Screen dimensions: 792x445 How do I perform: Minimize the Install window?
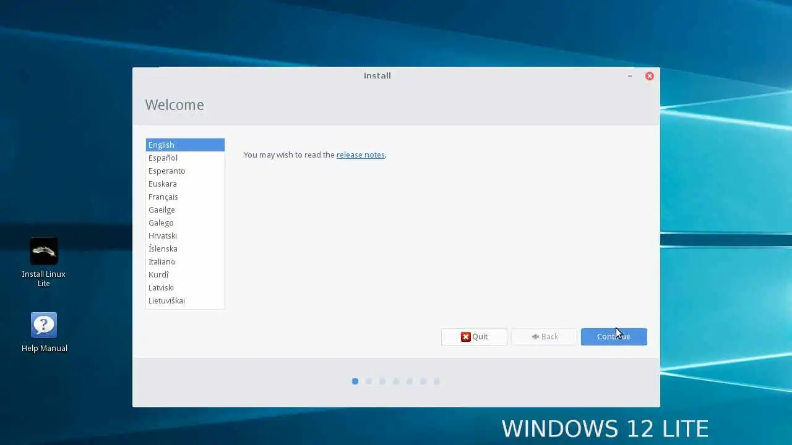point(630,76)
